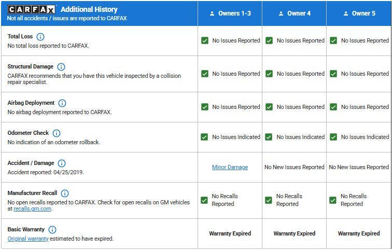392x250 pixels.
Task: Click the Basic Warranty info icon
Action: (x=52, y=230)
